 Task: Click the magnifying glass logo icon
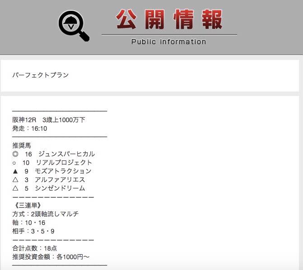74,26
